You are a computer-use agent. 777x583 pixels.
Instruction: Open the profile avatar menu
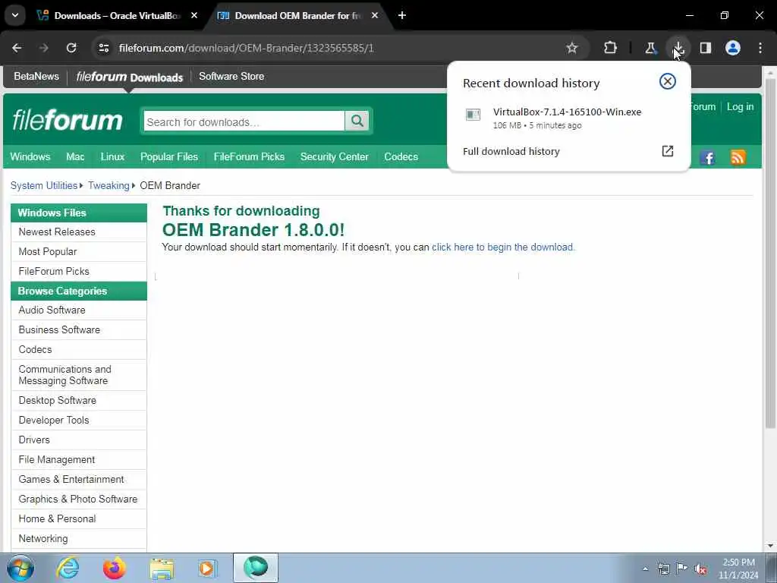733,48
